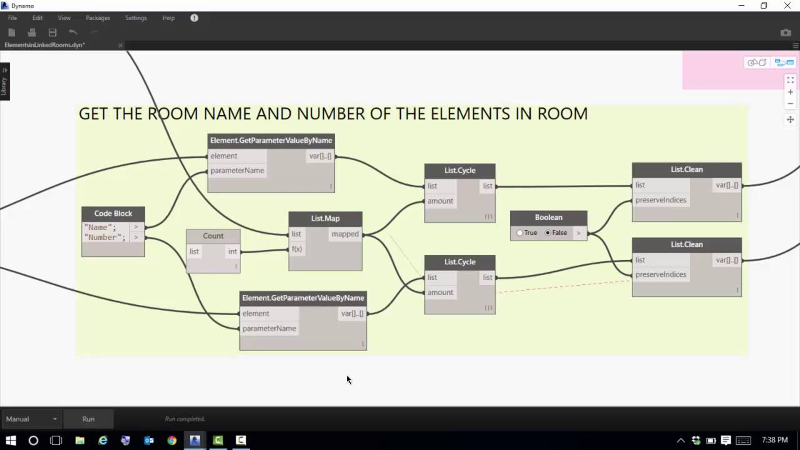The width and height of the screenshot is (800, 450).
Task: Open the Packages menu
Action: (98, 18)
